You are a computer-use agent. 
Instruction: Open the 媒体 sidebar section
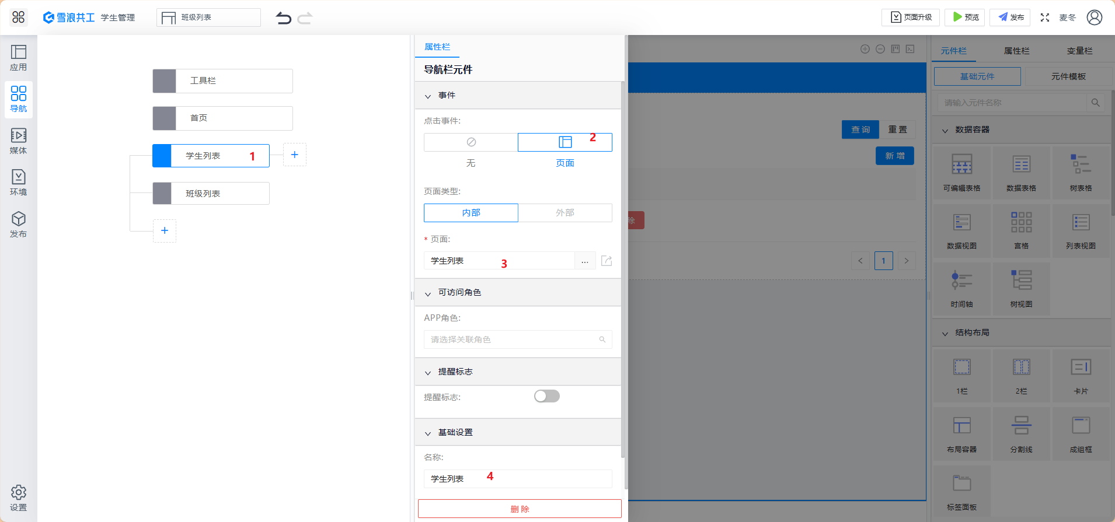18,141
